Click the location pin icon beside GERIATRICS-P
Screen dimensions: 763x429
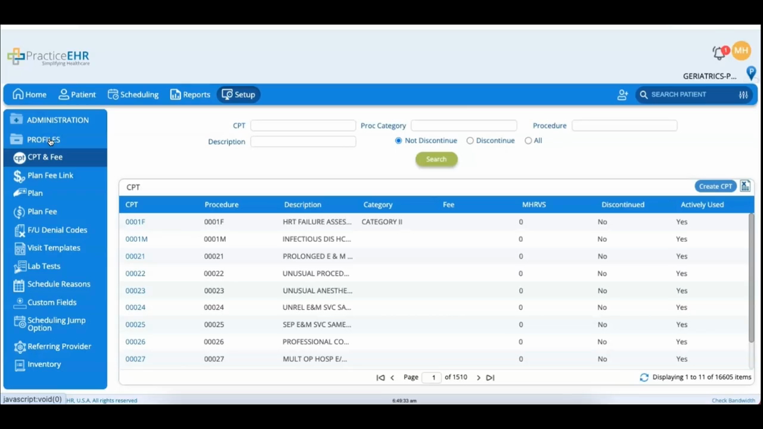point(751,73)
